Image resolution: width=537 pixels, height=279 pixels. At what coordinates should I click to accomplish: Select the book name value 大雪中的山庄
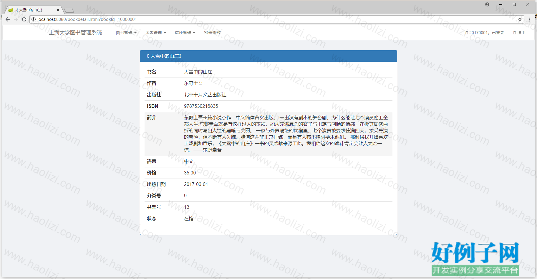pyautogui.click(x=198, y=72)
